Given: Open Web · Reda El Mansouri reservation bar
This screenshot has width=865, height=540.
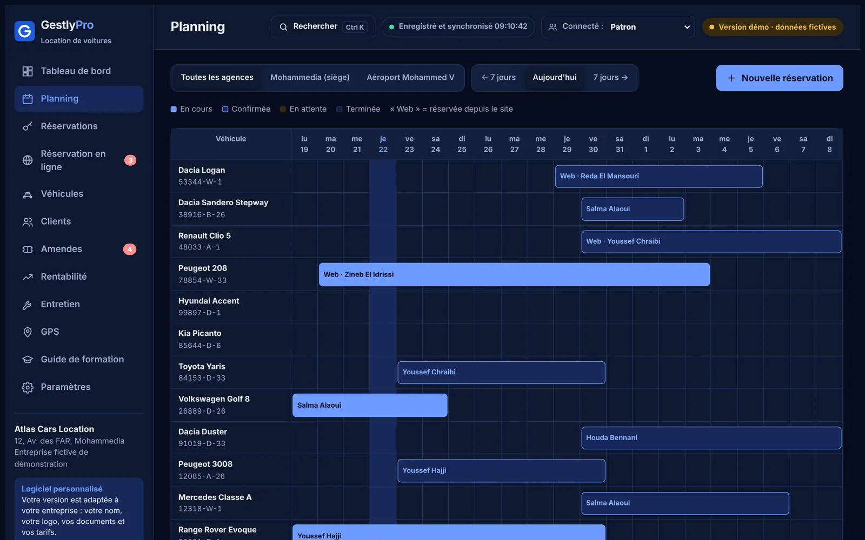Looking at the screenshot, I should click(x=658, y=177).
